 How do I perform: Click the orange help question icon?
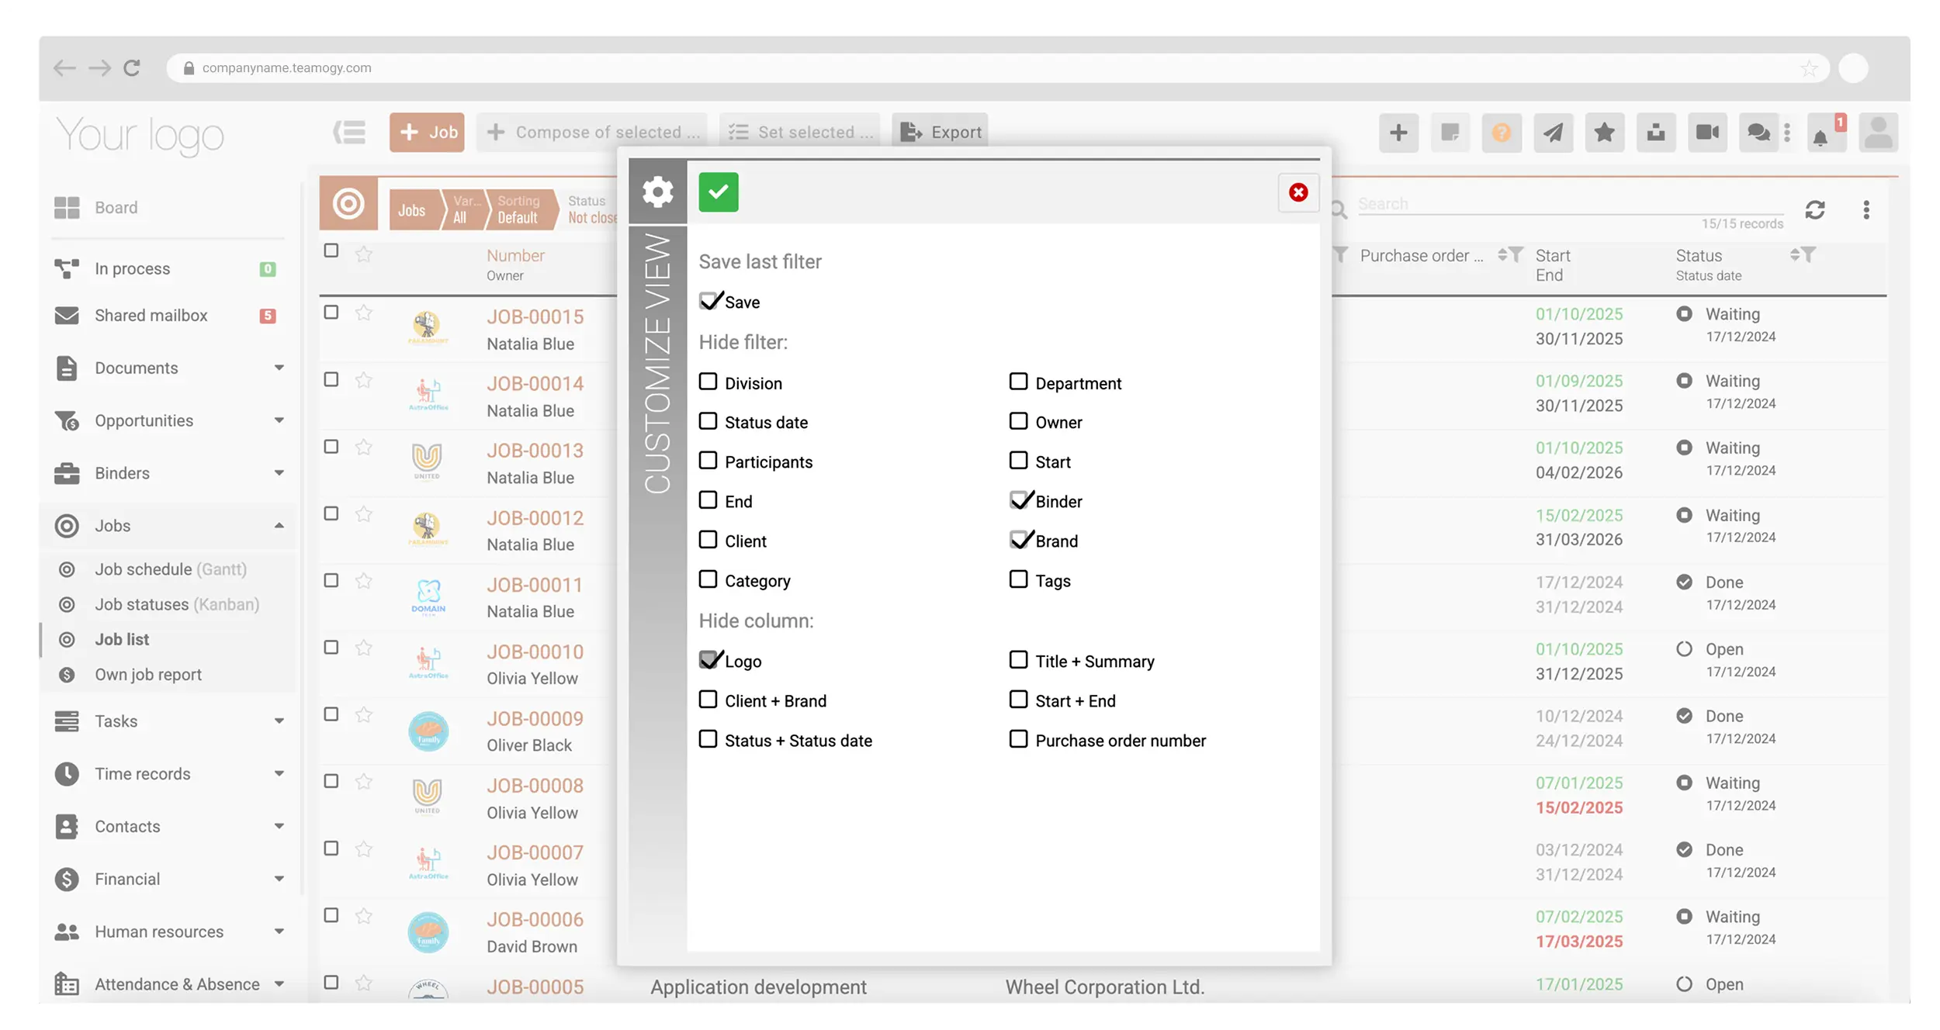coord(1502,133)
